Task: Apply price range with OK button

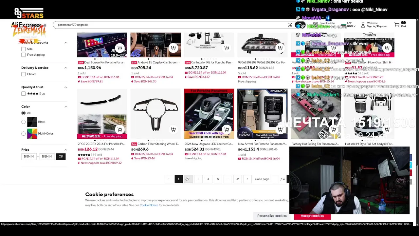Action: tap(61, 157)
